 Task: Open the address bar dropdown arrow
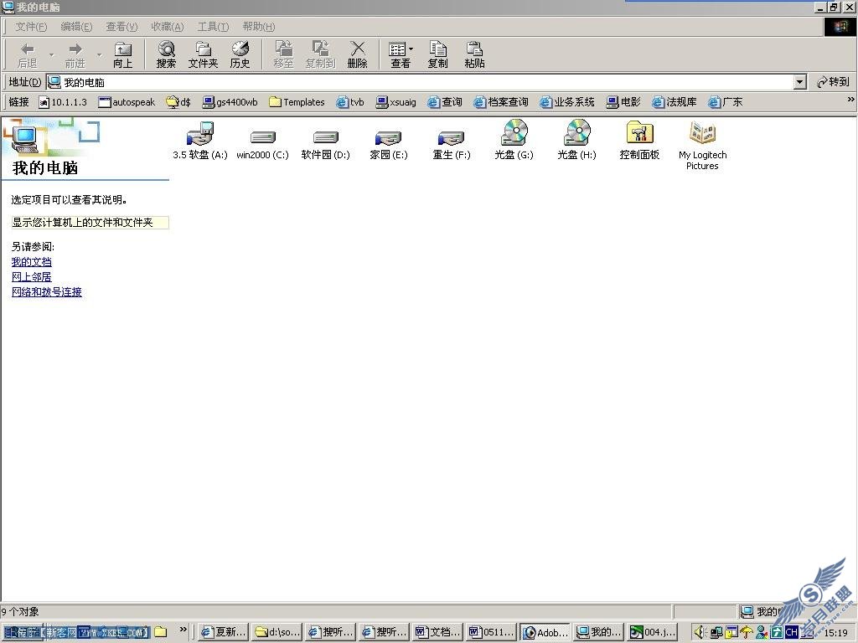point(799,82)
